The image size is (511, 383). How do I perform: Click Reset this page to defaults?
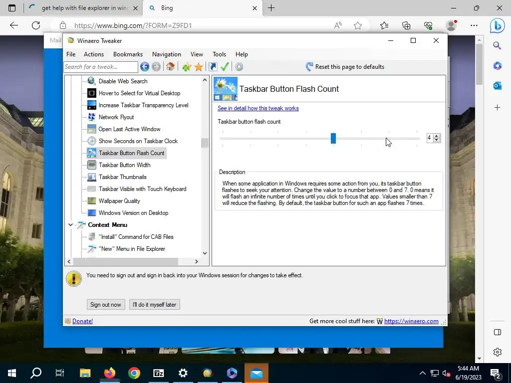tap(345, 67)
